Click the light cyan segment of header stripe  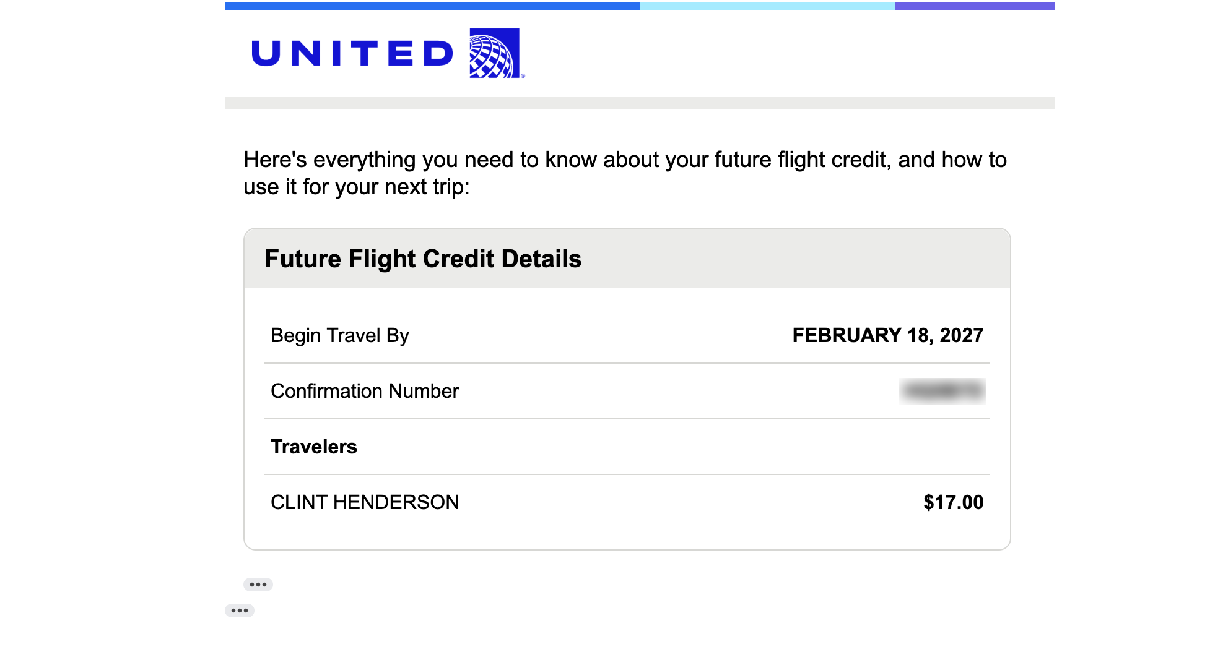pyautogui.click(x=767, y=6)
